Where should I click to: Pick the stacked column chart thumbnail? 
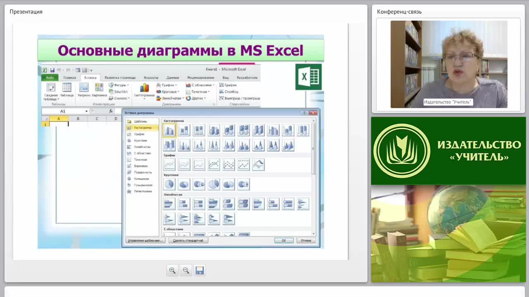(184, 130)
